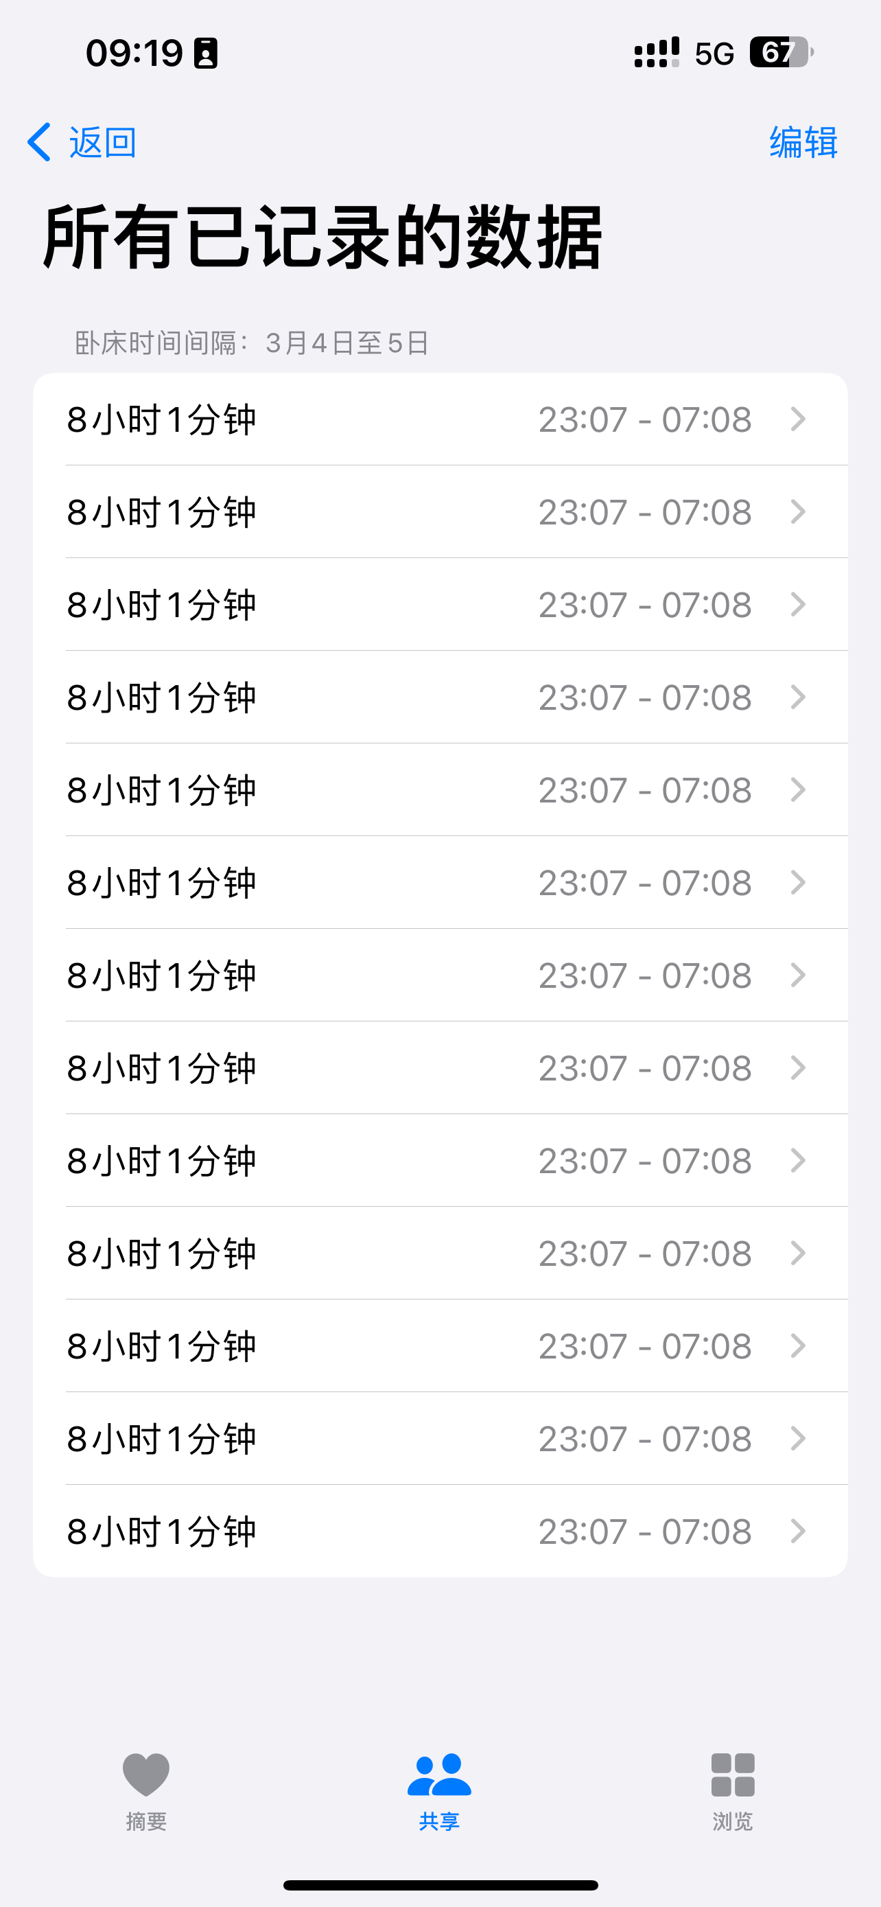The image size is (881, 1907).
Task: Tap the home indicator bar at bottom
Action: (x=440, y=1885)
